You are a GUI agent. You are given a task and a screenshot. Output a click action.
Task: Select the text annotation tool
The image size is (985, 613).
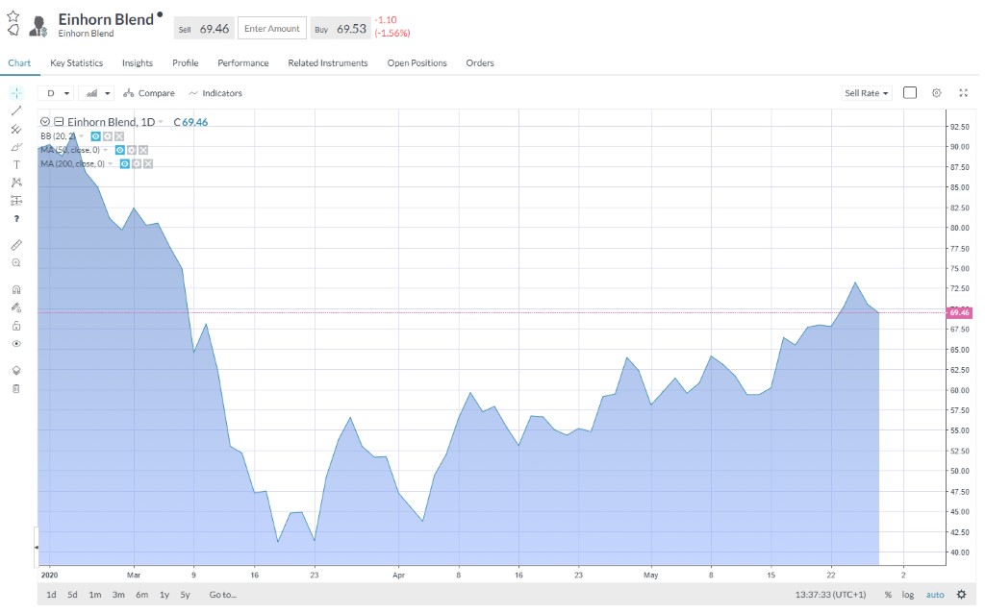coord(15,164)
